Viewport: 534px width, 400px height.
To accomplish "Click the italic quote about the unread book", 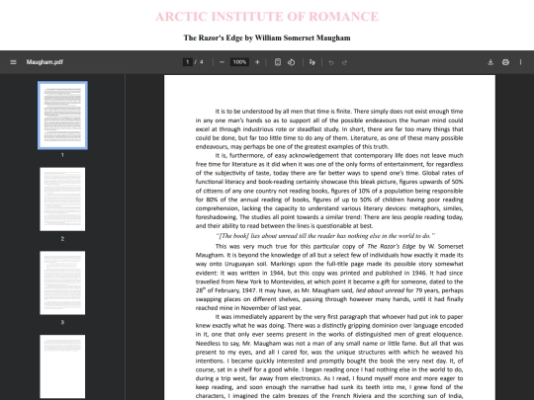I will click(x=325, y=236).
